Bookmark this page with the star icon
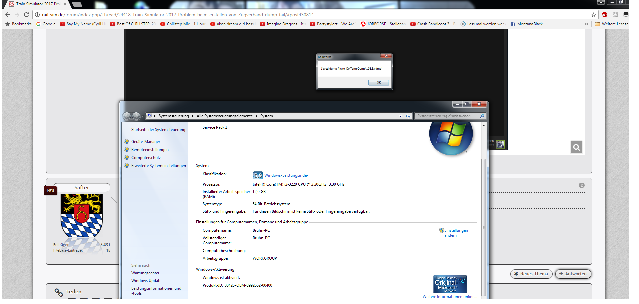The image size is (639, 304). click(593, 15)
